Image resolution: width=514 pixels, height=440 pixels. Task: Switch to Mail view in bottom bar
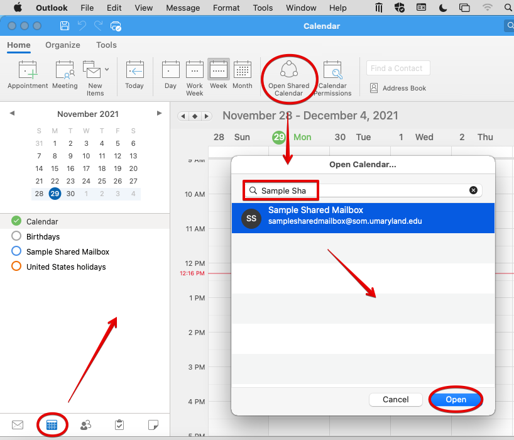pyautogui.click(x=18, y=425)
